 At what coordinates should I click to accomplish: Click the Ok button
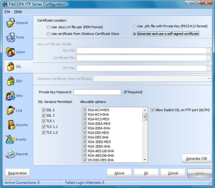click(146, 173)
